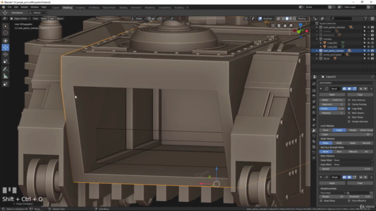This screenshot has width=376, height=211.
Task: Click the Blender logo menu icon
Action: click(x=4, y=7)
